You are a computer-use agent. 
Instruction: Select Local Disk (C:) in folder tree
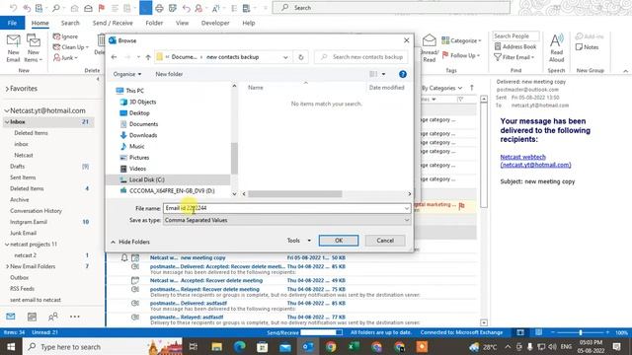point(146,179)
